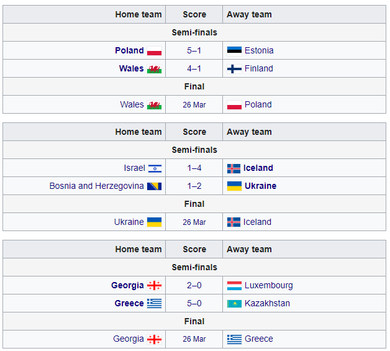This screenshot has height=351, width=390.
Task: Follow the Luxembourg team link
Action: (268, 285)
